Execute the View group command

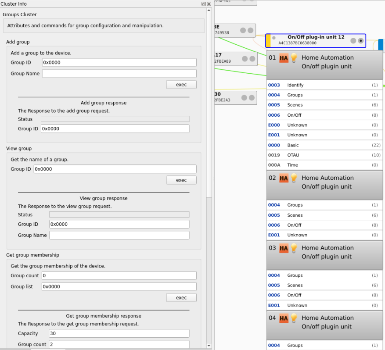[x=181, y=180]
